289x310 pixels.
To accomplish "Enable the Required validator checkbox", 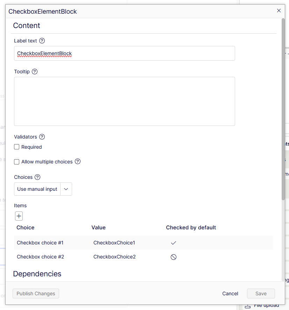I will pos(16,147).
